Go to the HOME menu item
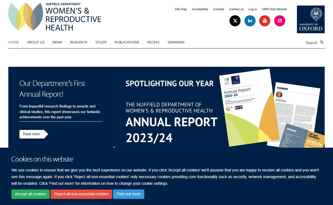The width and height of the screenshot is (333, 205). (14, 42)
